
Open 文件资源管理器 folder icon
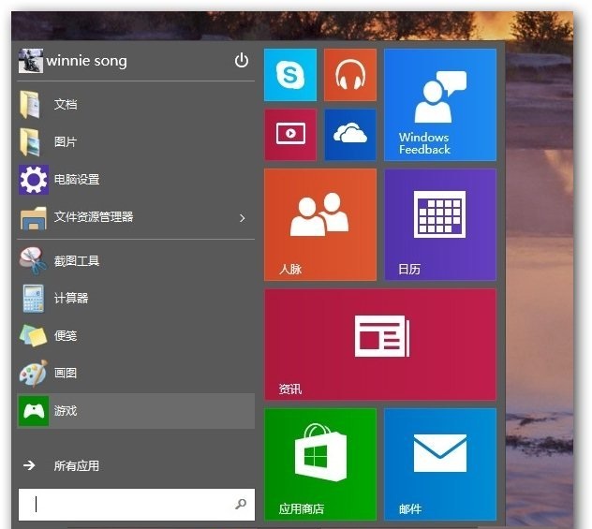tap(33, 218)
